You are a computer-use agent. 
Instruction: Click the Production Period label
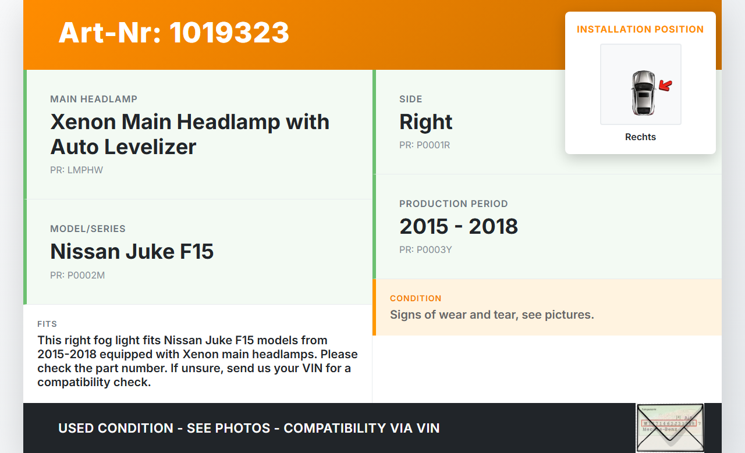pyautogui.click(x=453, y=204)
